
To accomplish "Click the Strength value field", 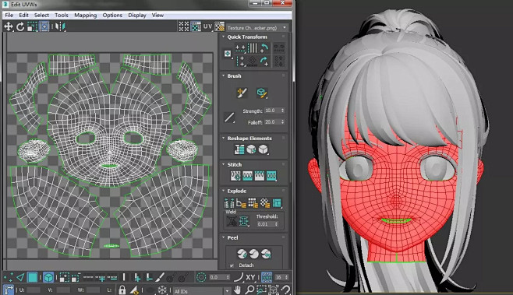I will [x=272, y=111].
